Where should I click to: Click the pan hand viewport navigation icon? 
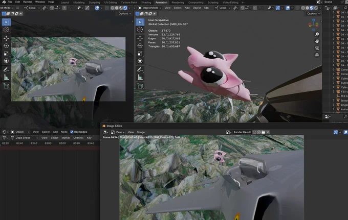[317, 41]
